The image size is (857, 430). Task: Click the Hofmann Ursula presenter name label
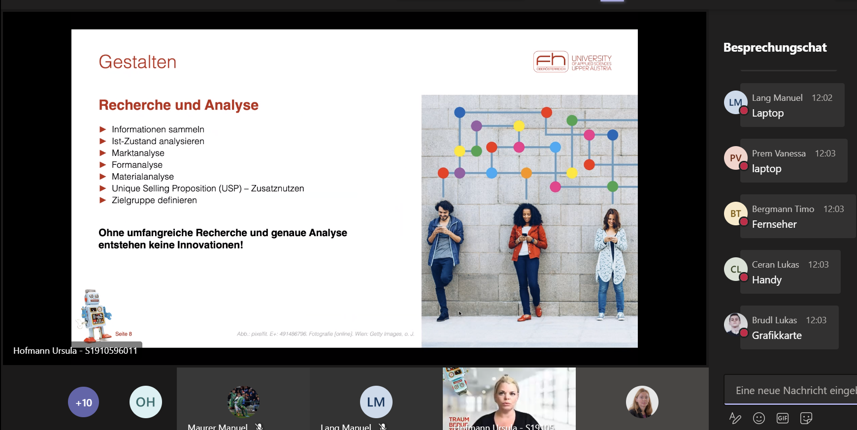tap(75, 351)
